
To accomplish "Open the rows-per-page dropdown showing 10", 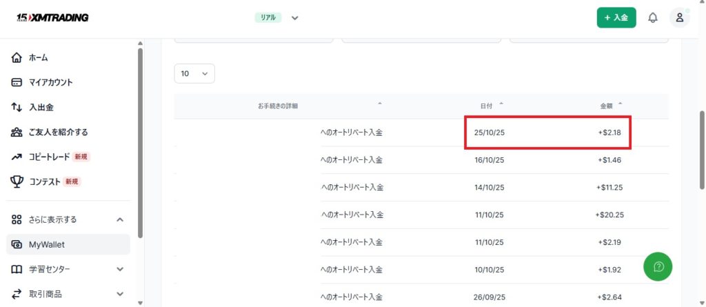I will click(x=194, y=73).
